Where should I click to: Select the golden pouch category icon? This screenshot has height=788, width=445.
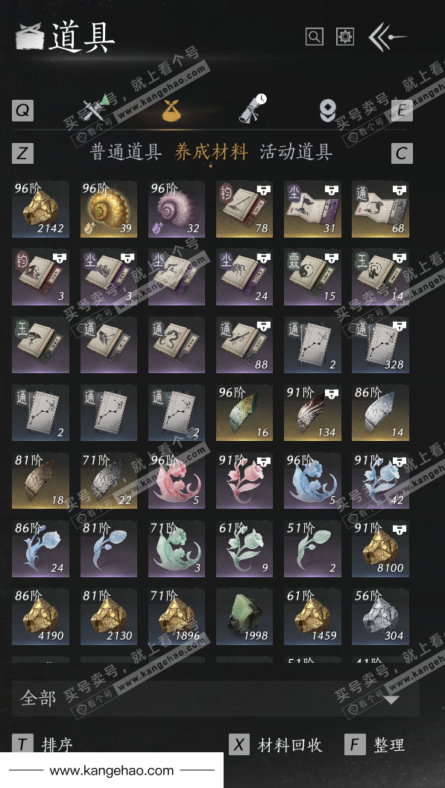tap(171, 109)
